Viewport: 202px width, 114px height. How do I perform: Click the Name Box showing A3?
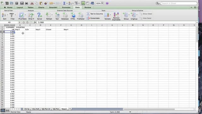(x=9, y=22)
